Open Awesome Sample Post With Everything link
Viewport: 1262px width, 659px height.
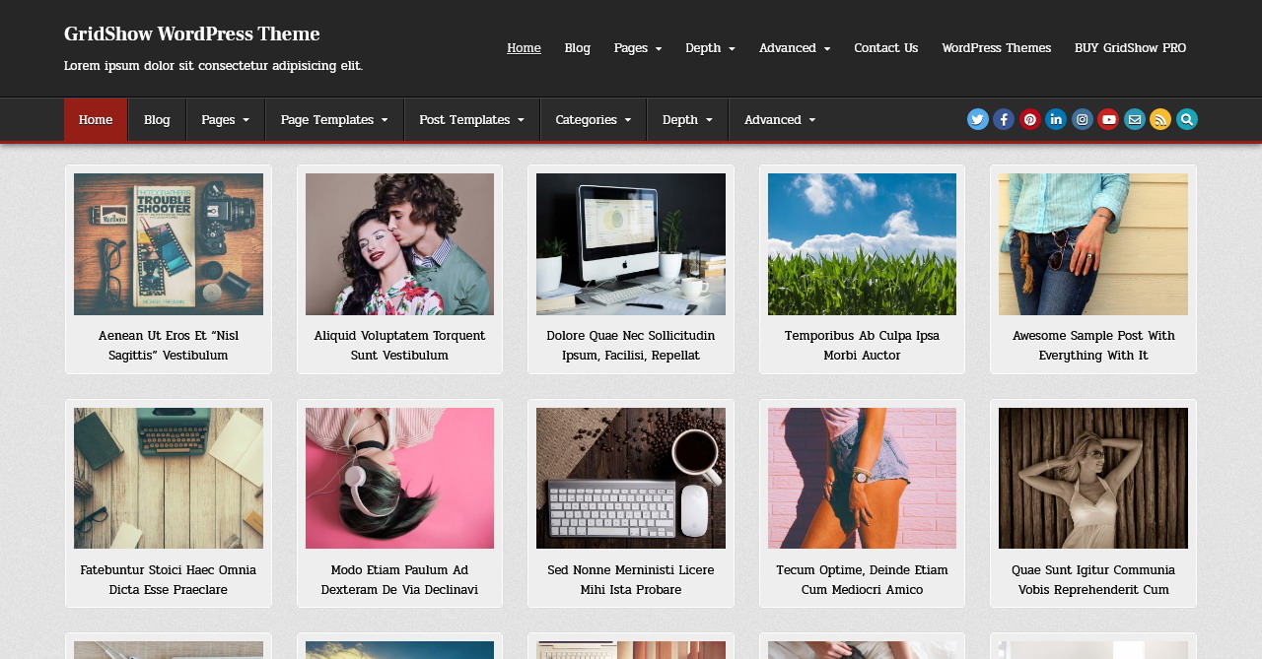tap(1093, 346)
